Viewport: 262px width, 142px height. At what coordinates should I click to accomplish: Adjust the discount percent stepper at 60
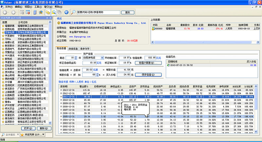[97, 75]
